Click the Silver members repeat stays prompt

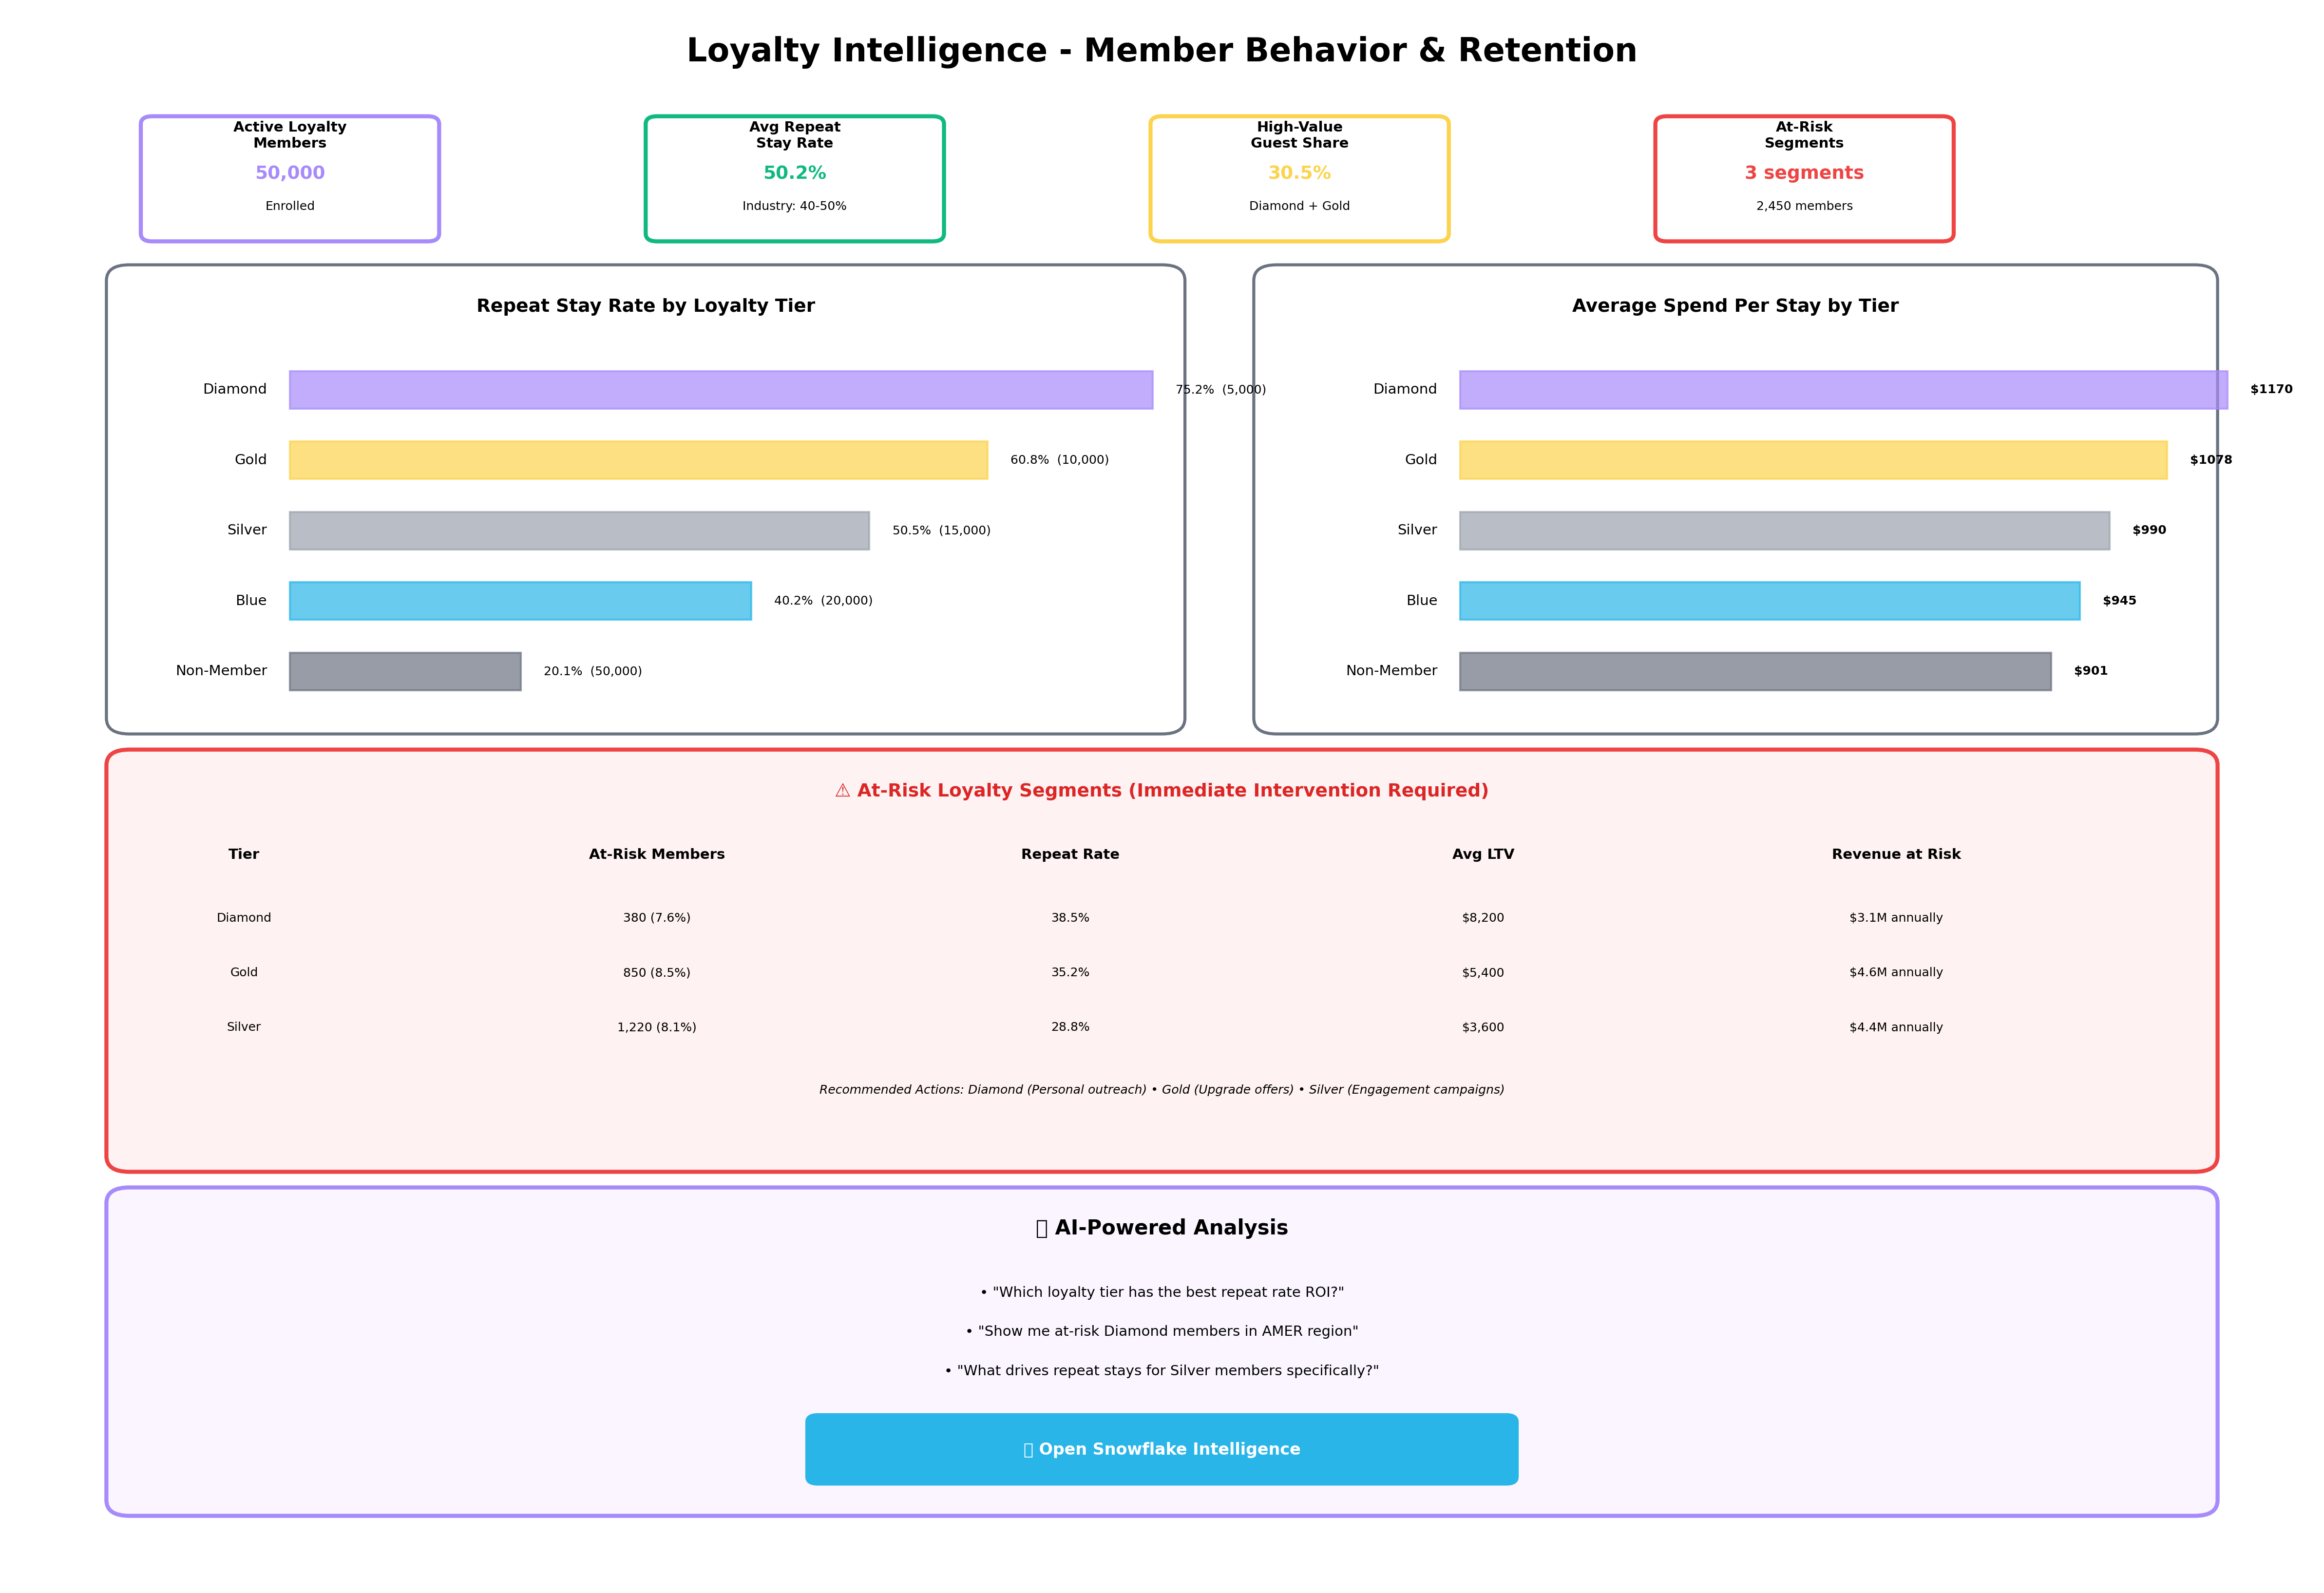[1161, 1371]
